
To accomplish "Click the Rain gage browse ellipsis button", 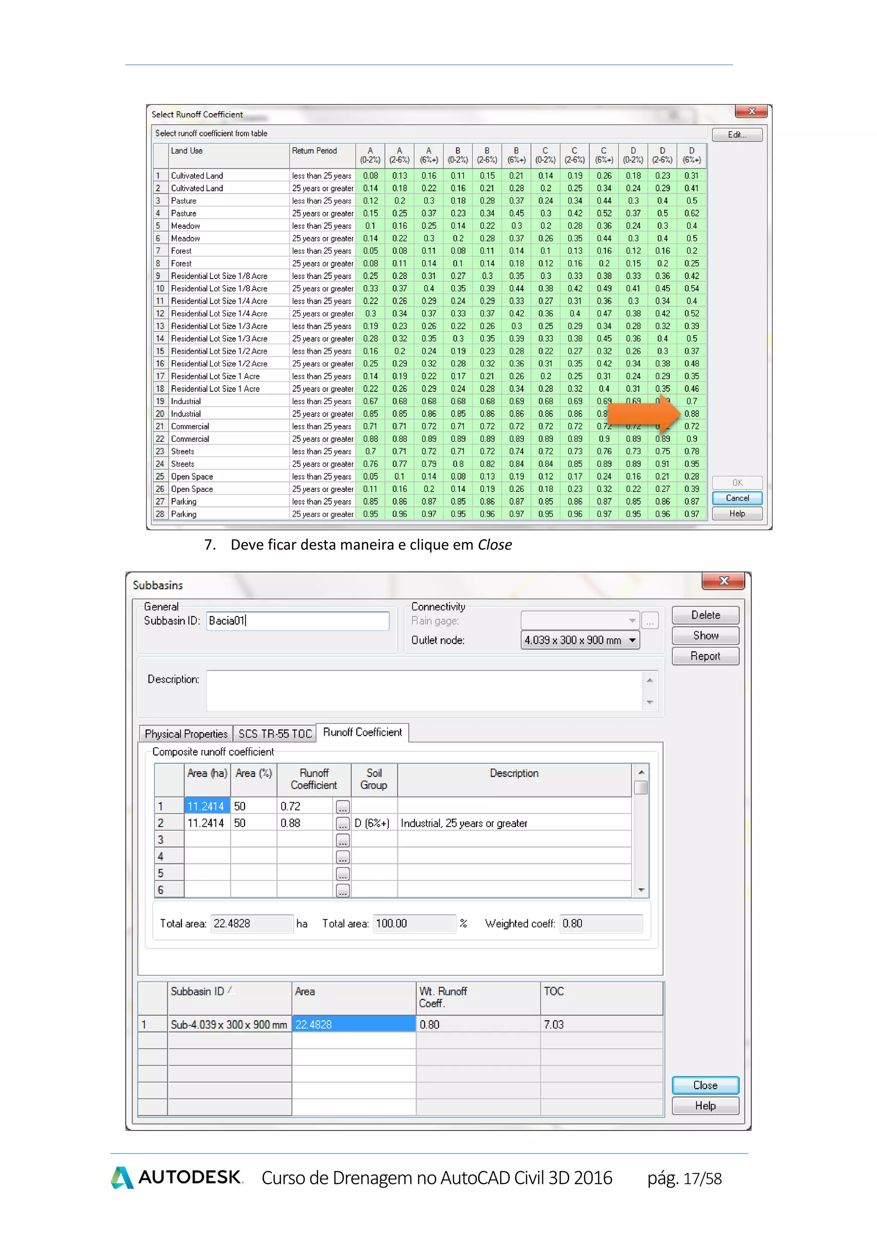I will [x=650, y=621].
